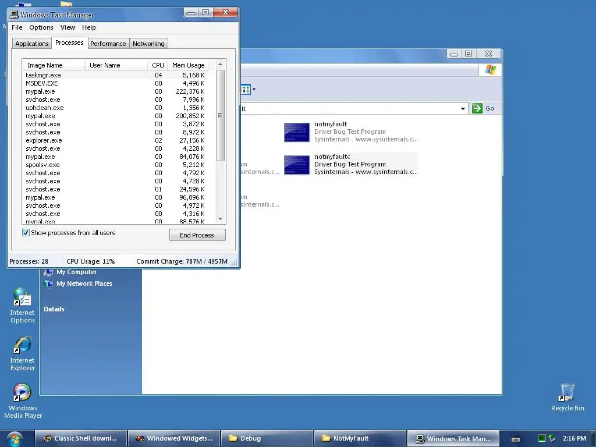
Task: Open the Help menu
Action: pyautogui.click(x=89, y=27)
